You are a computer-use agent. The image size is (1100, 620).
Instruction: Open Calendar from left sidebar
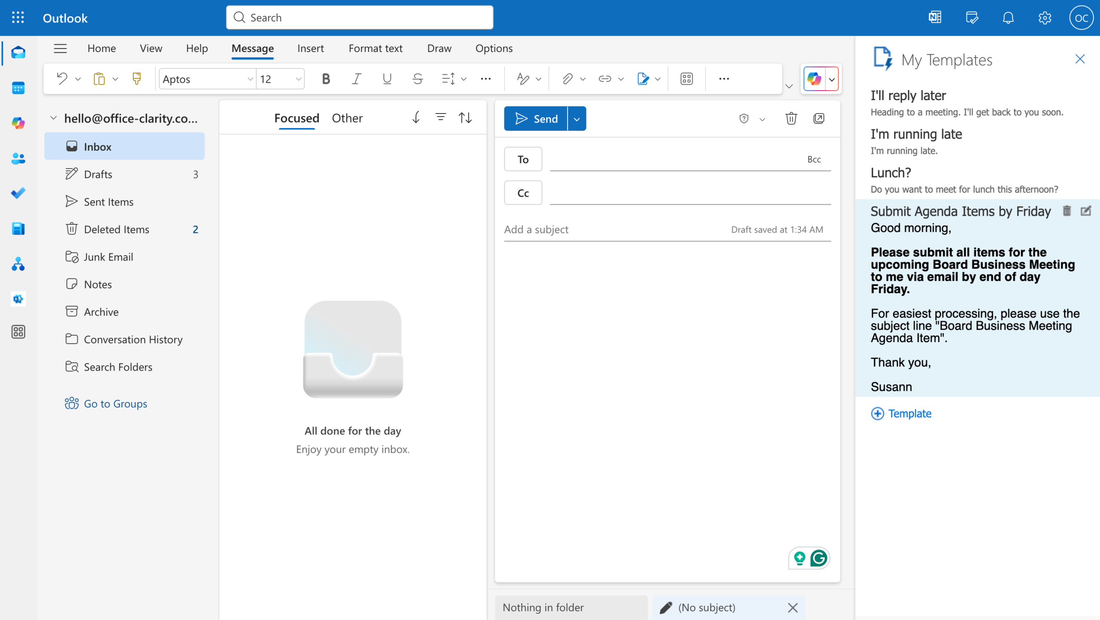[18, 88]
